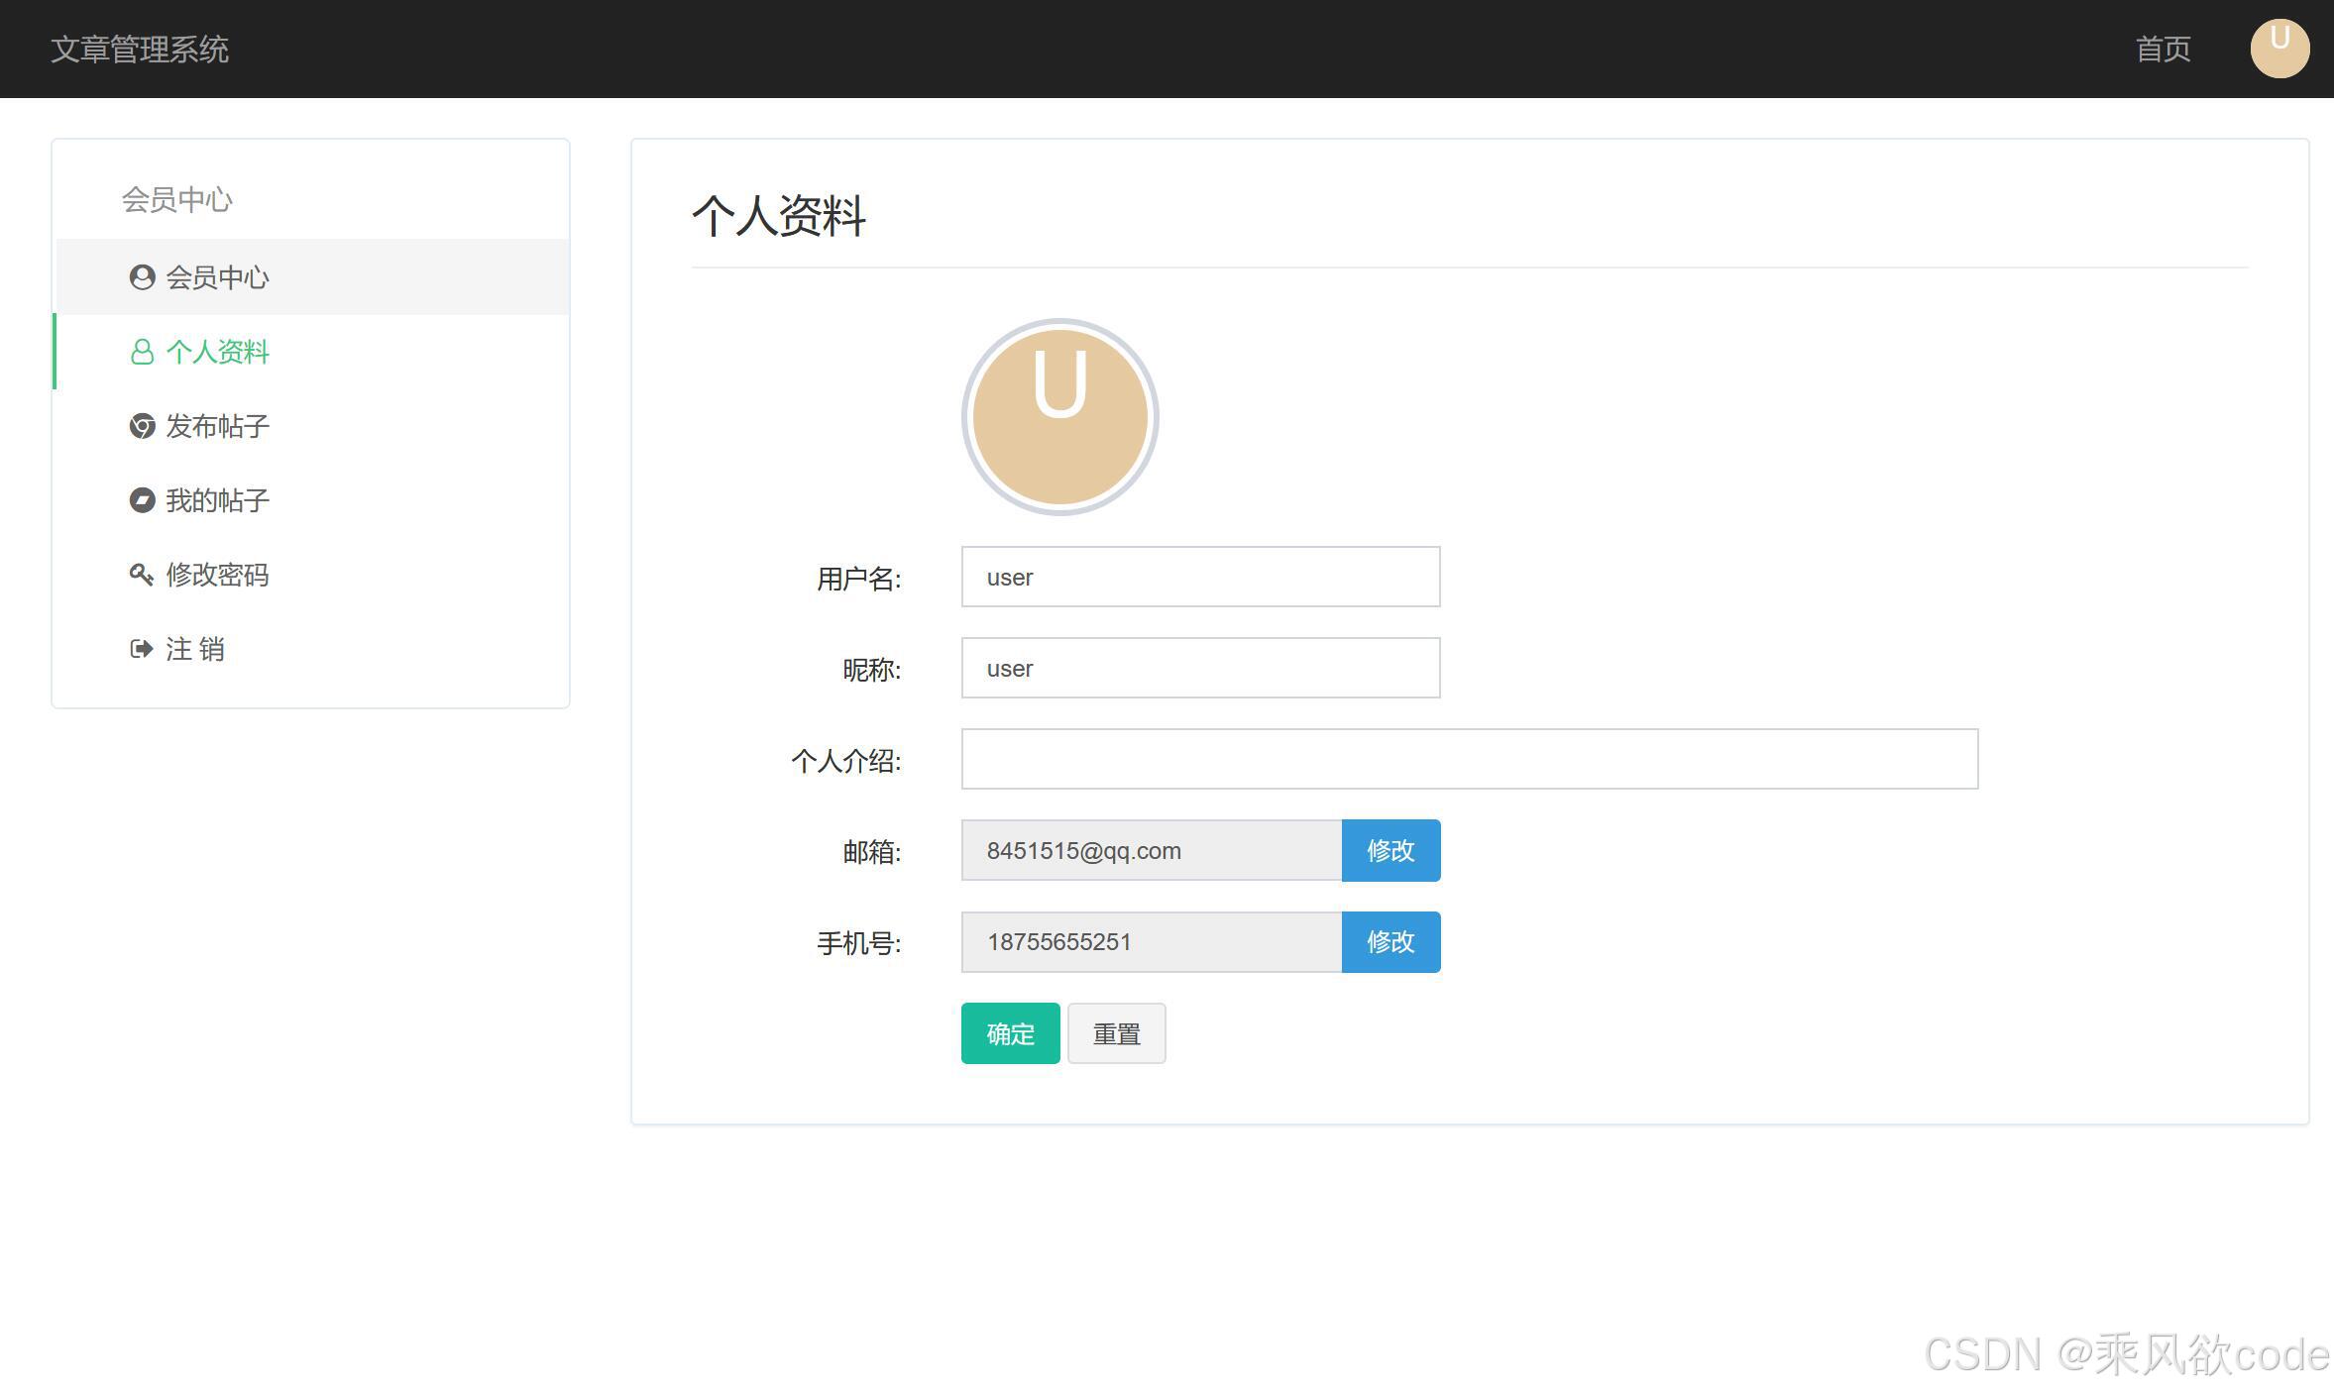Focus the 用户名 input field
This screenshot has width=2334, height=1393.
coord(1199,577)
